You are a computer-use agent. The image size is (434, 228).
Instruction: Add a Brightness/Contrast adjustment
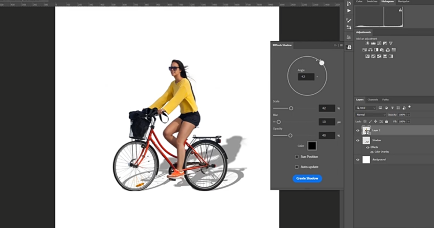click(367, 43)
